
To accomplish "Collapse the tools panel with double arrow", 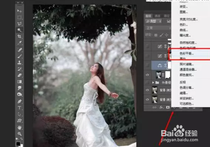I will [18, 2].
